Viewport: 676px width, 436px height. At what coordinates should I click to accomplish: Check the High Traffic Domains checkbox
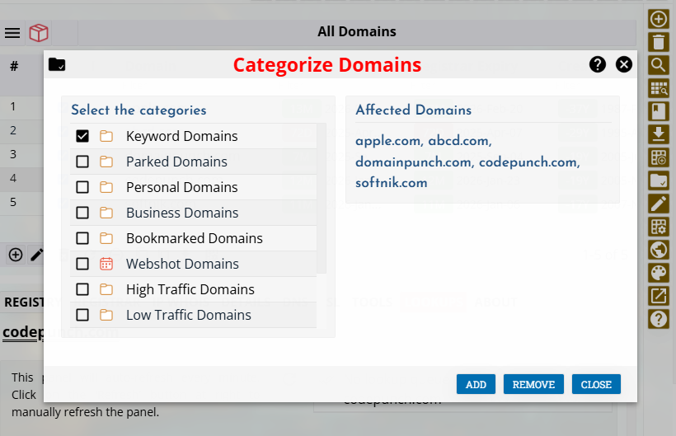(82, 289)
